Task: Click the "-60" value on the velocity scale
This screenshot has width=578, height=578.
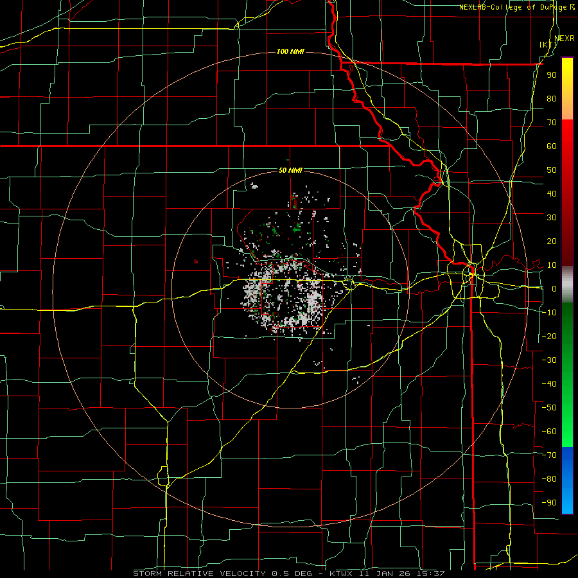Action: click(549, 432)
